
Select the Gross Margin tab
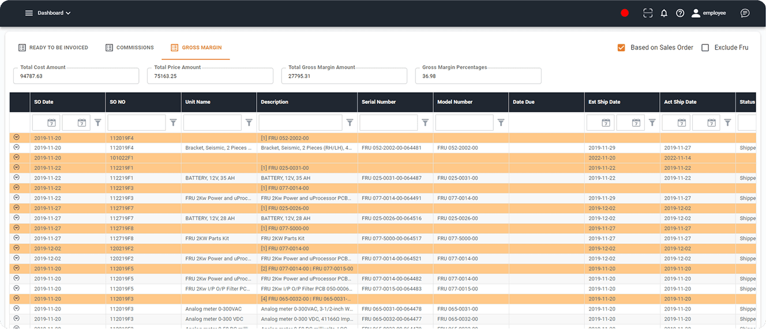tap(196, 48)
